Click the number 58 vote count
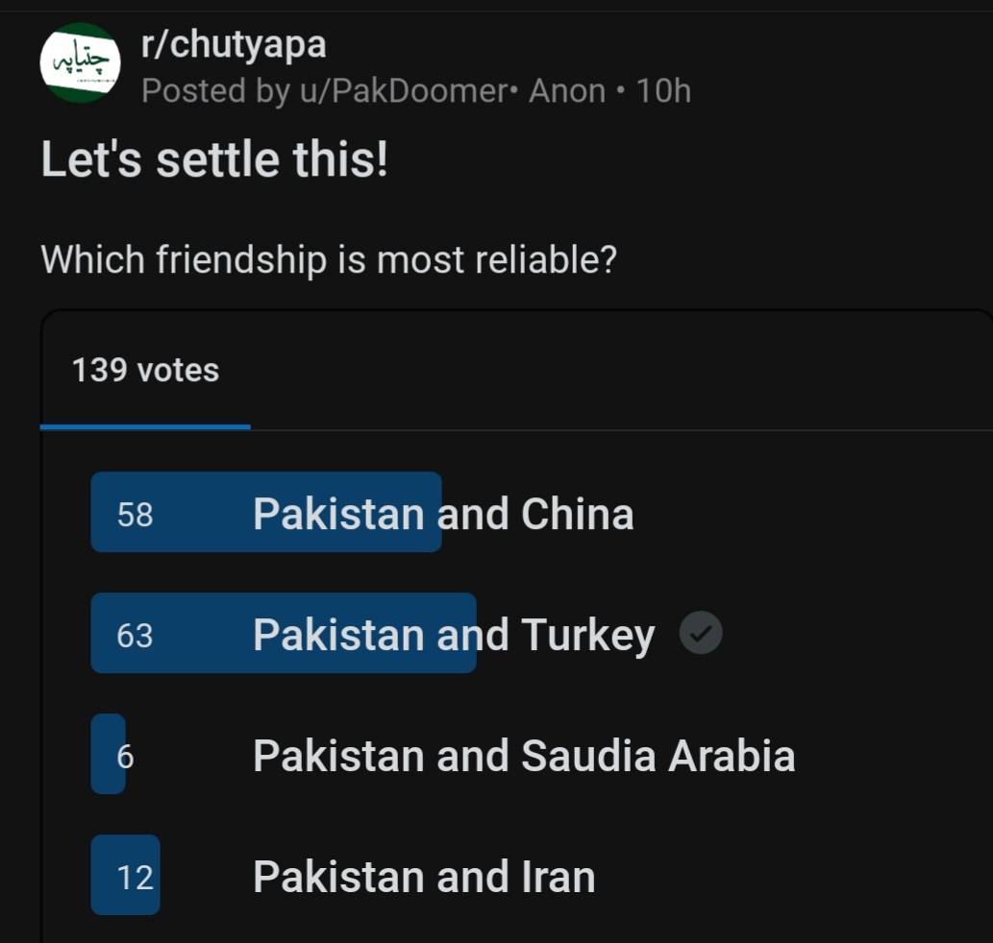The width and height of the screenshot is (993, 943). [135, 514]
